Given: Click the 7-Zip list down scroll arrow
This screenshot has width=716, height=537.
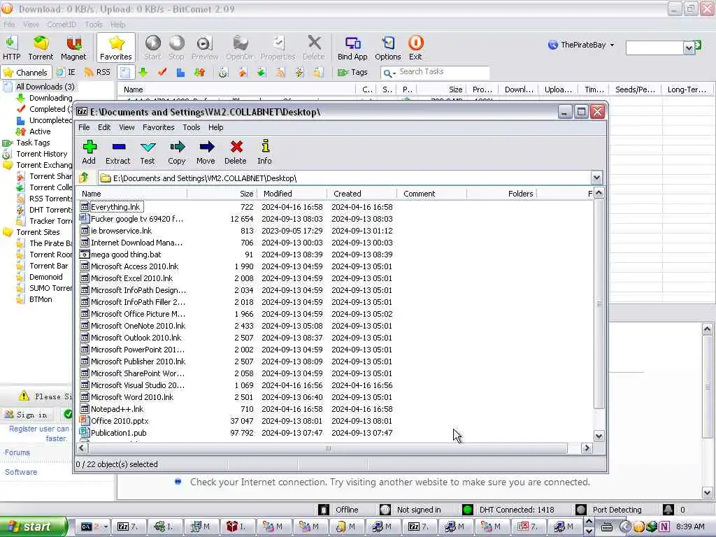Looking at the screenshot, I should pyautogui.click(x=599, y=436).
